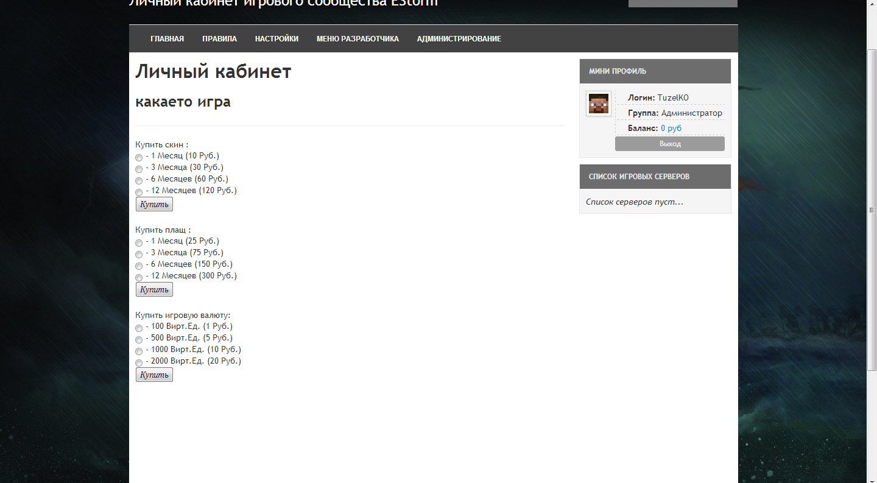Choose cloak option 12 Месяцев (300 Руб.)
The height and width of the screenshot is (483, 877).
tap(139, 278)
